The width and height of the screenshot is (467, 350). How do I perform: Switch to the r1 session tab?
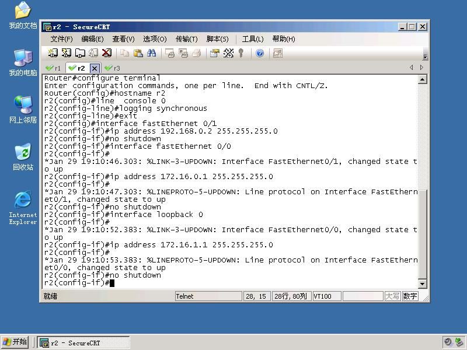[x=54, y=68]
